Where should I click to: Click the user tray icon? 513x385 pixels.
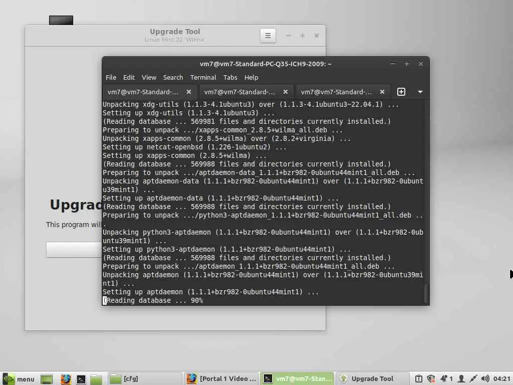tap(461, 379)
